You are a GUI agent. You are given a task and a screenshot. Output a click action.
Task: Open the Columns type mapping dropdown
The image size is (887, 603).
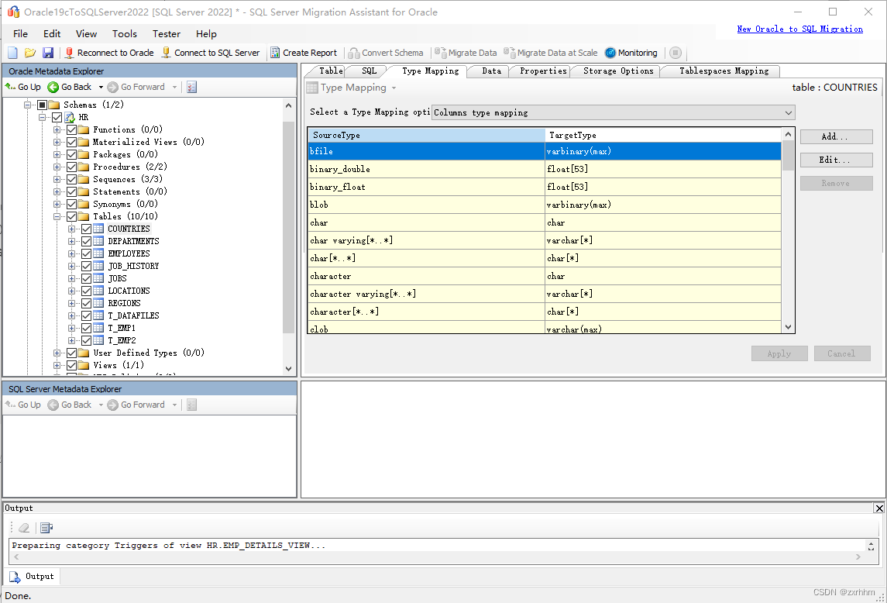tap(614, 112)
